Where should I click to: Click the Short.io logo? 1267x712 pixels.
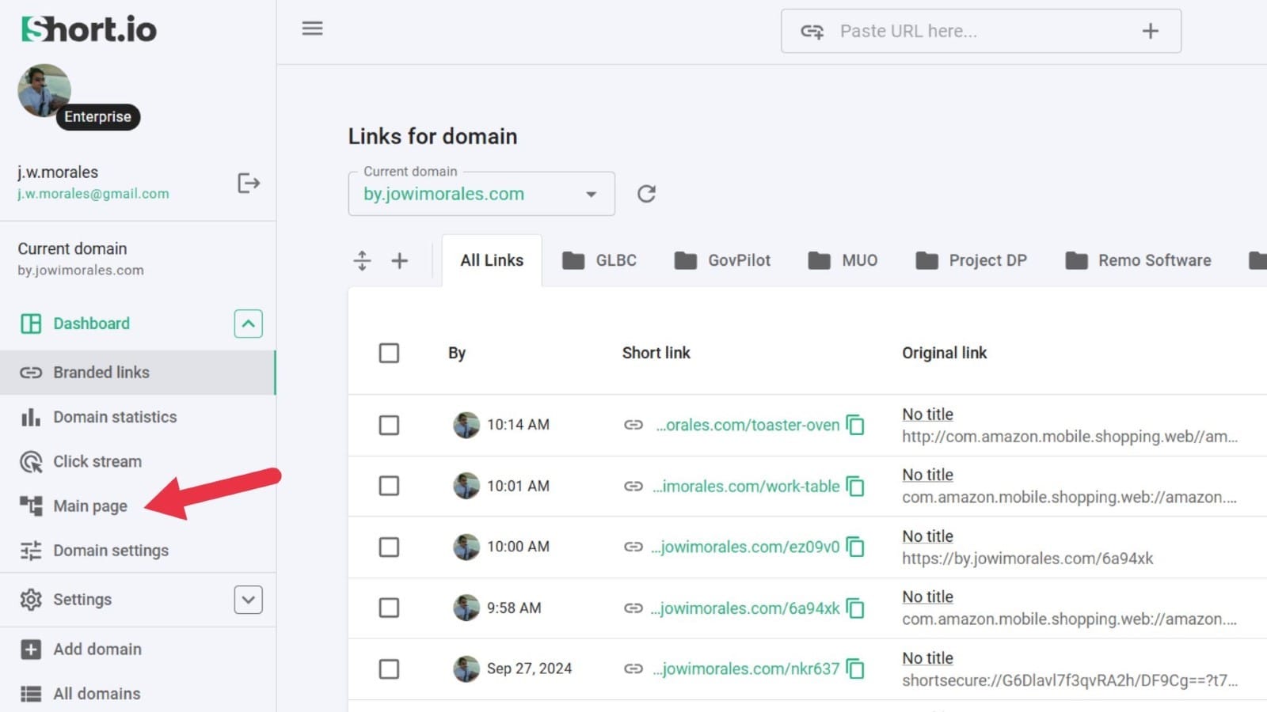(x=89, y=29)
